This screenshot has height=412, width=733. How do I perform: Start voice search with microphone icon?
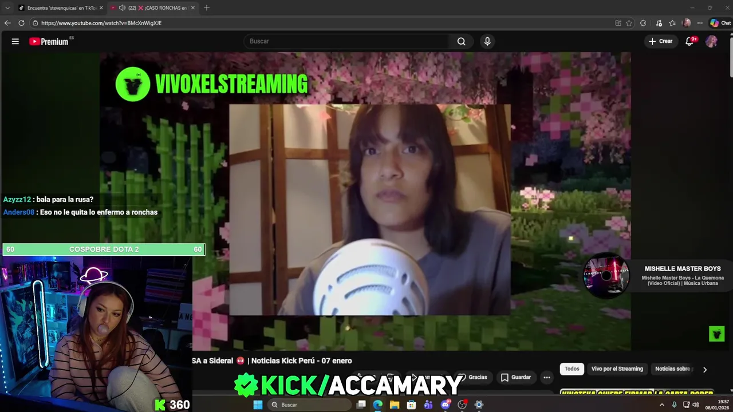coord(487,41)
